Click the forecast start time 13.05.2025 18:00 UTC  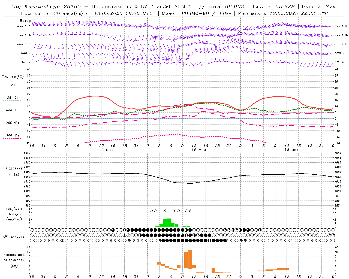[123, 13]
